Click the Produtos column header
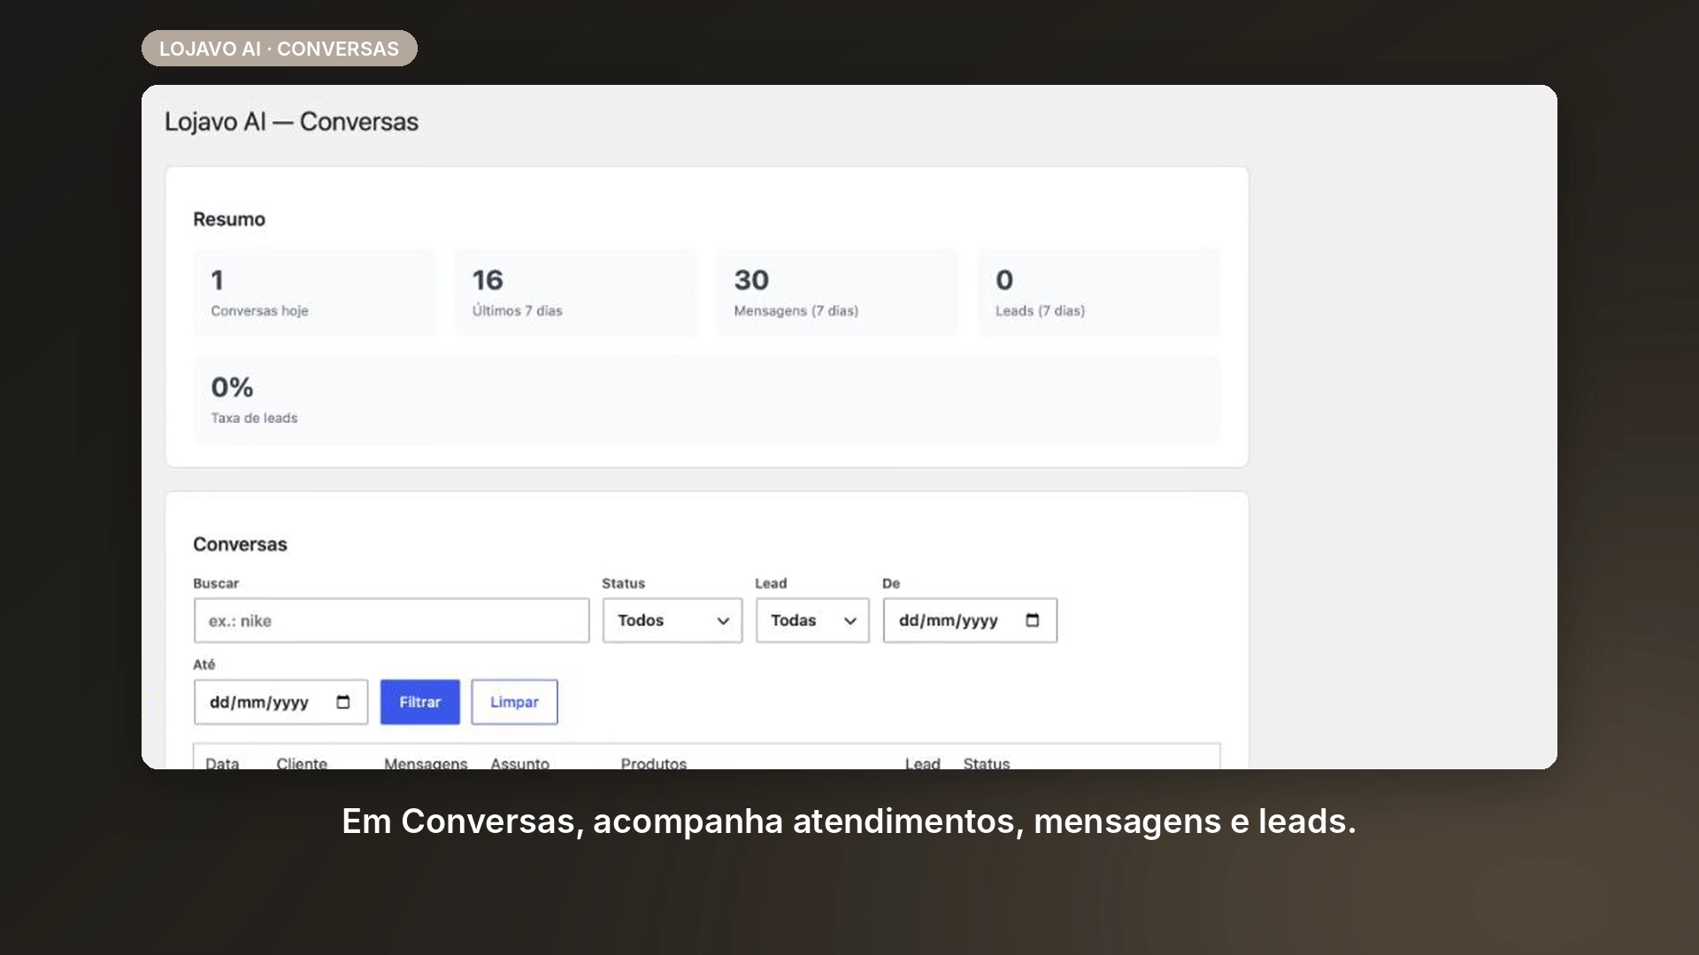Screen dimensions: 1699x955 coord(653,763)
